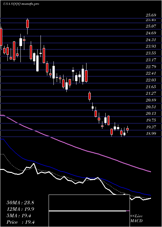The width and height of the screenshot is (162, 227).
Task: Click the 20.89 price label
Action: tap(151, 100)
